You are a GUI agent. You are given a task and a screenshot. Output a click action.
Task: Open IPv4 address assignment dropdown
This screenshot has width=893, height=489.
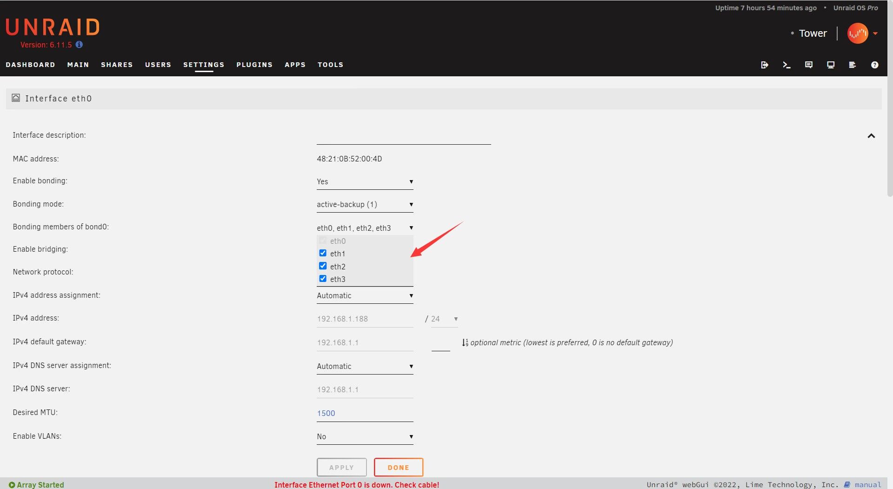[365, 295]
